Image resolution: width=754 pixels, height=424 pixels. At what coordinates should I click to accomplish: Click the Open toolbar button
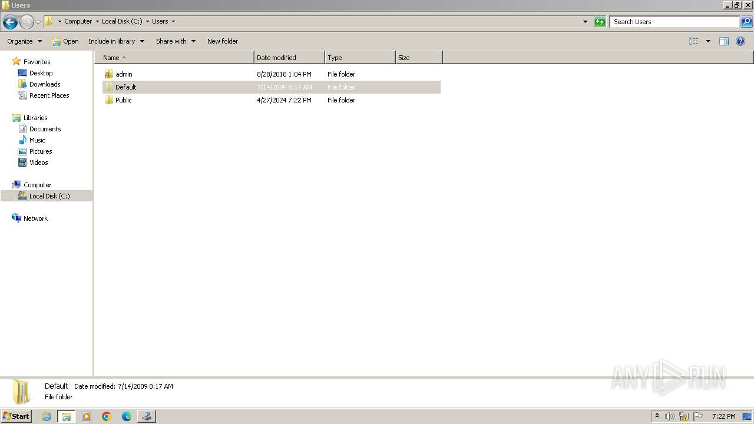(x=65, y=41)
